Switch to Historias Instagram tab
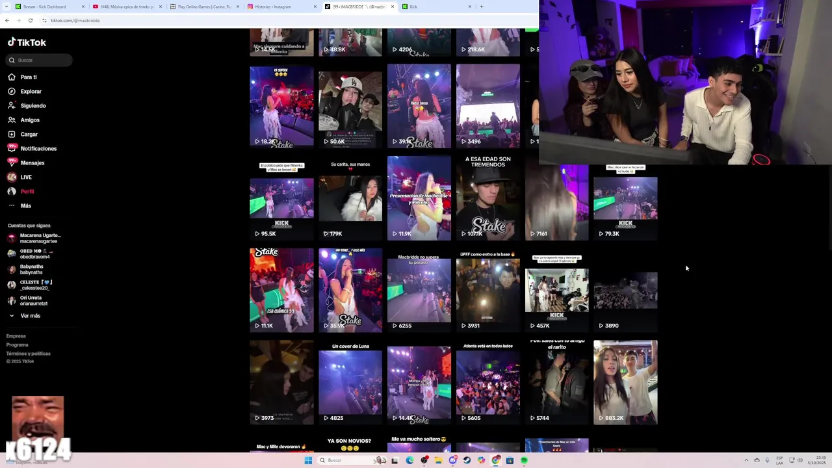Viewport: 832px width, 468px height. (281, 6)
